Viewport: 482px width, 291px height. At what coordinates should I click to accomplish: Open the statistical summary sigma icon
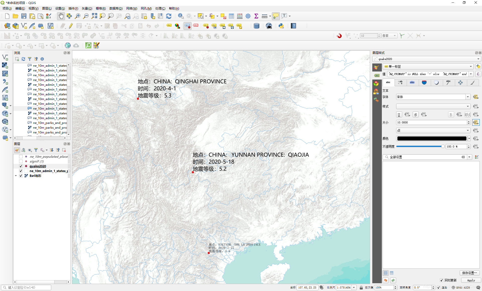[x=256, y=16]
